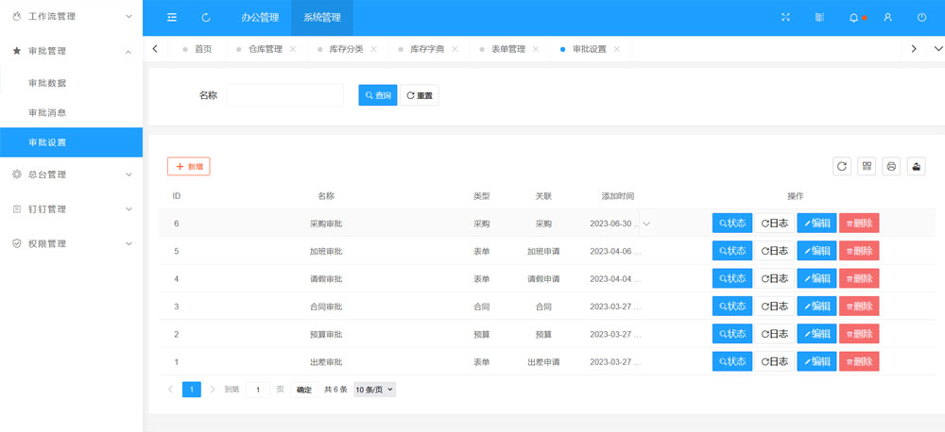Click the 添加时间 column header
Screen dimensions: 945x432
(618, 196)
